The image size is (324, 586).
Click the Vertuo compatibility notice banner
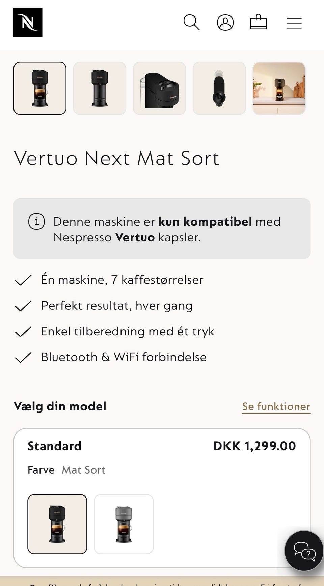tap(162, 229)
